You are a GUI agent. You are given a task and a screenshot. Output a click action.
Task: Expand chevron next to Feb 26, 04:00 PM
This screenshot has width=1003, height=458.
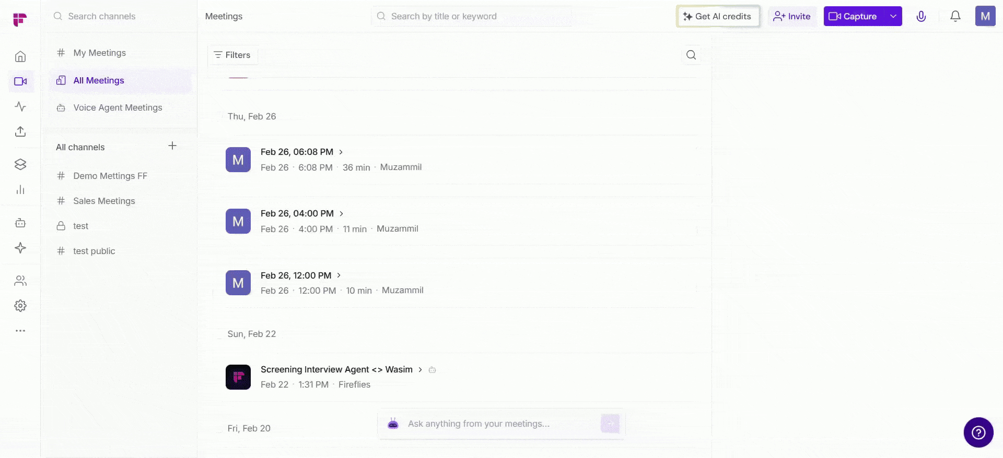click(341, 213)
